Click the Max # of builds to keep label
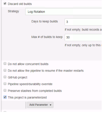The image size is (103, 114). click(x=47, y=37)
